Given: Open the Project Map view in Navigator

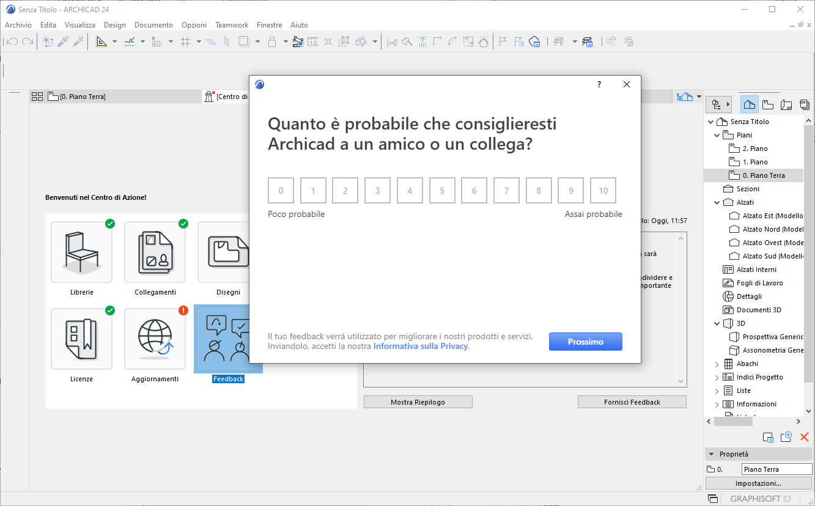Looking at the screenshot, I should tap(750, 105).
